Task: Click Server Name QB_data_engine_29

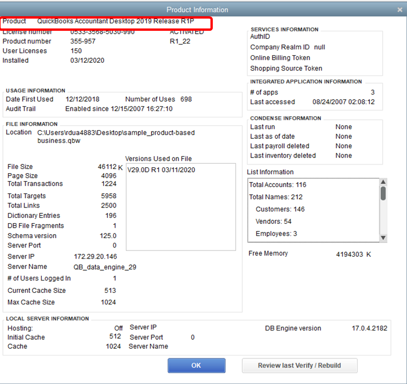Action: tap(105, 267)
